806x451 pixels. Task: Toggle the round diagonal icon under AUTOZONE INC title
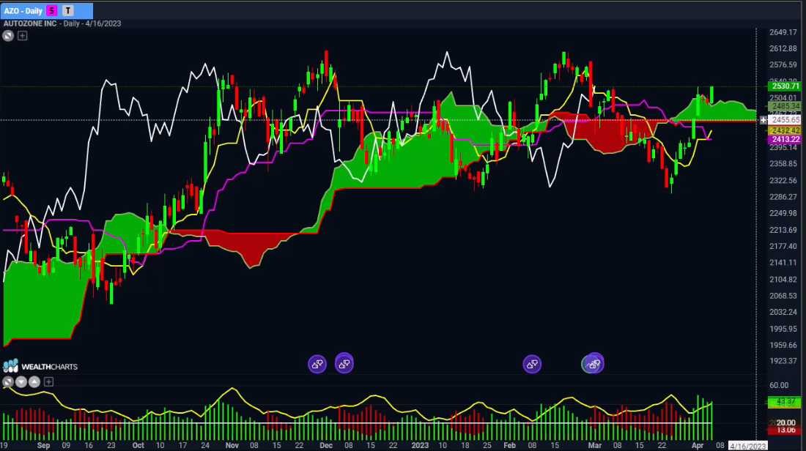[x=8, y=36]
